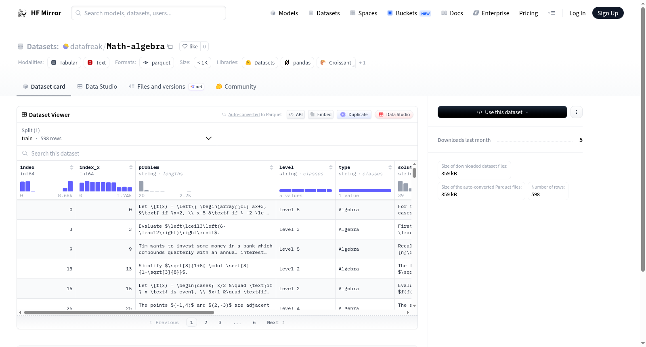The height and width of the screenshot is (347, 646).
Task: Open the Enterprise page
Action: (491, 13)
